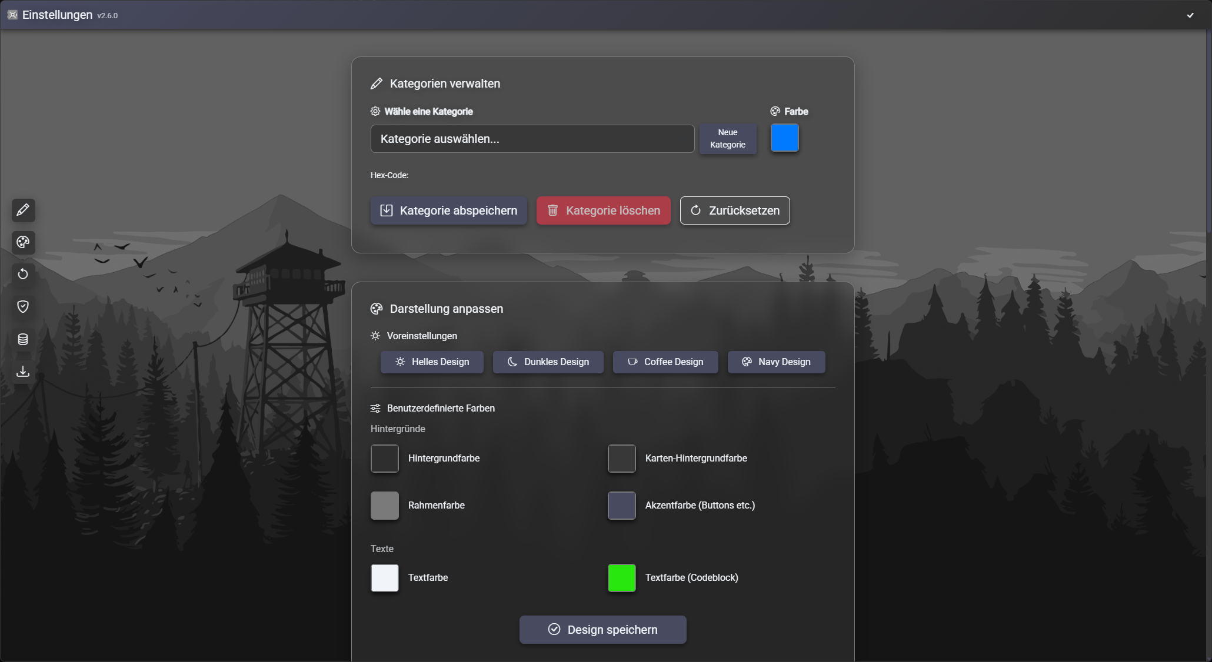Click the Design speichern button

coord(602,630)
